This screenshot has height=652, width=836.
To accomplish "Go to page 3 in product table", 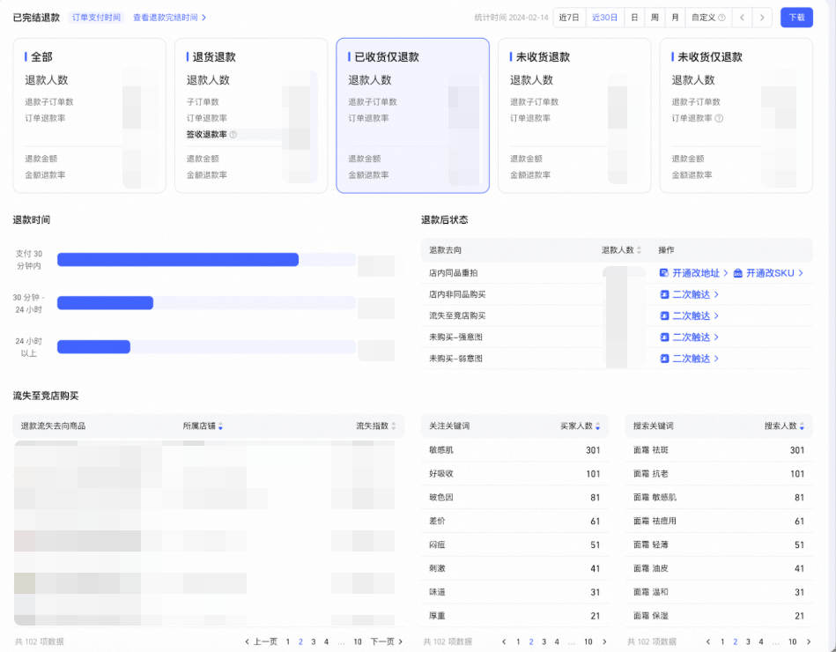I will point(314,641).
